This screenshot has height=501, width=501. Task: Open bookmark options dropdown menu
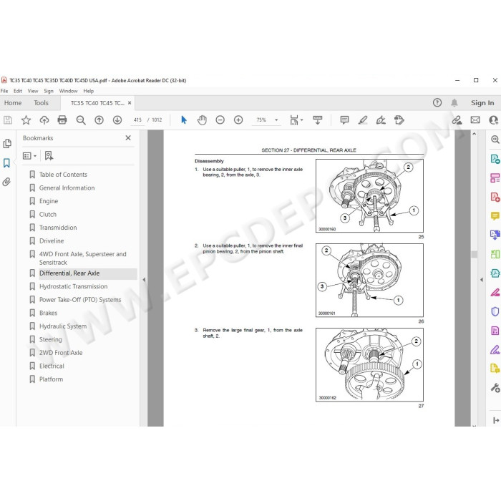pyautogui.click(x=30, y=156)
